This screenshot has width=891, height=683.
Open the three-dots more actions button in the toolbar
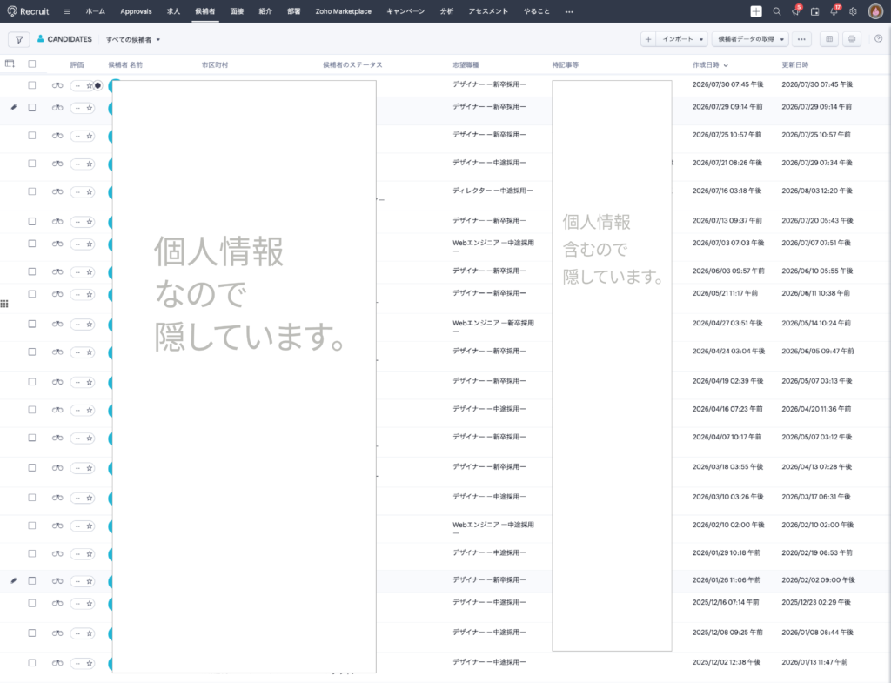[x=801, y=39]
